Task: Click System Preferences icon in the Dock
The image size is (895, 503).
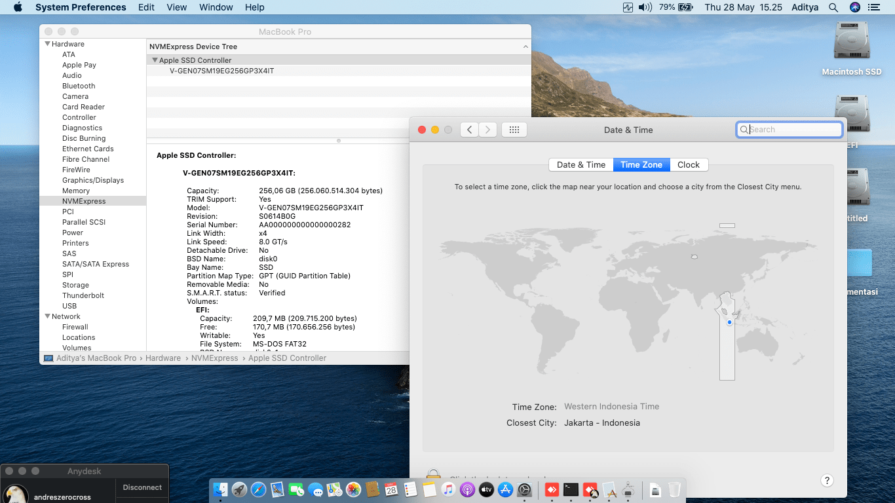Action: point(524,489)
